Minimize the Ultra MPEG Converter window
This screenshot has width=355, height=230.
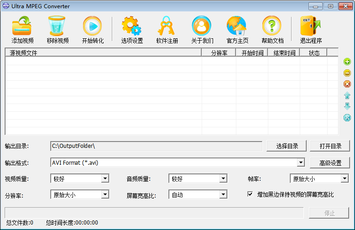pyautogui.click(x=315, y=6)
